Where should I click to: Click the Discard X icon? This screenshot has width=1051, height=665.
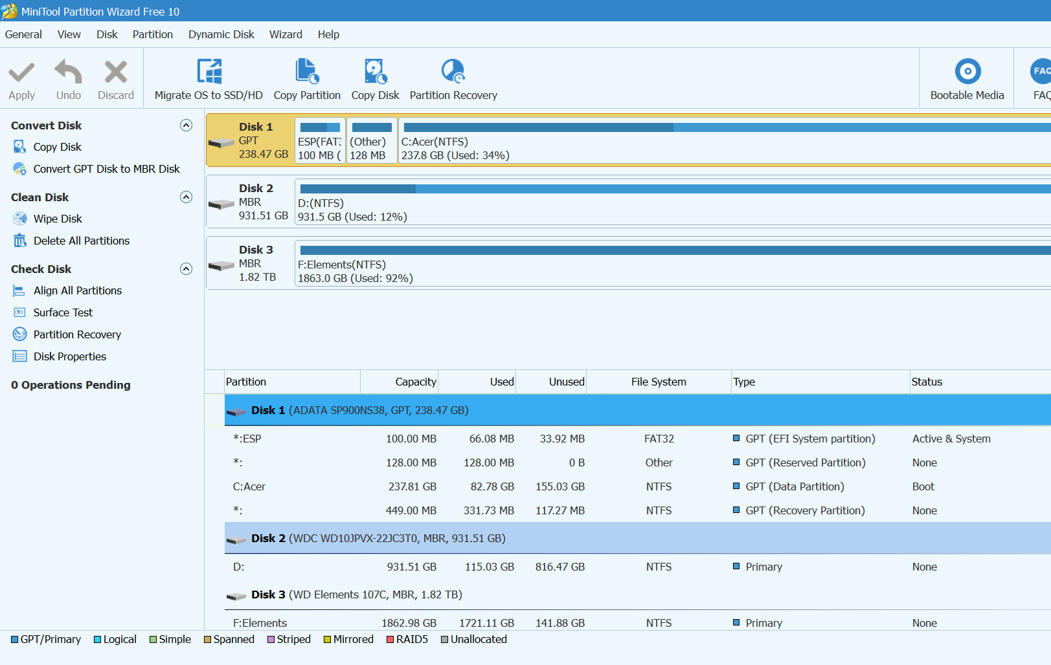click(116, 72)
